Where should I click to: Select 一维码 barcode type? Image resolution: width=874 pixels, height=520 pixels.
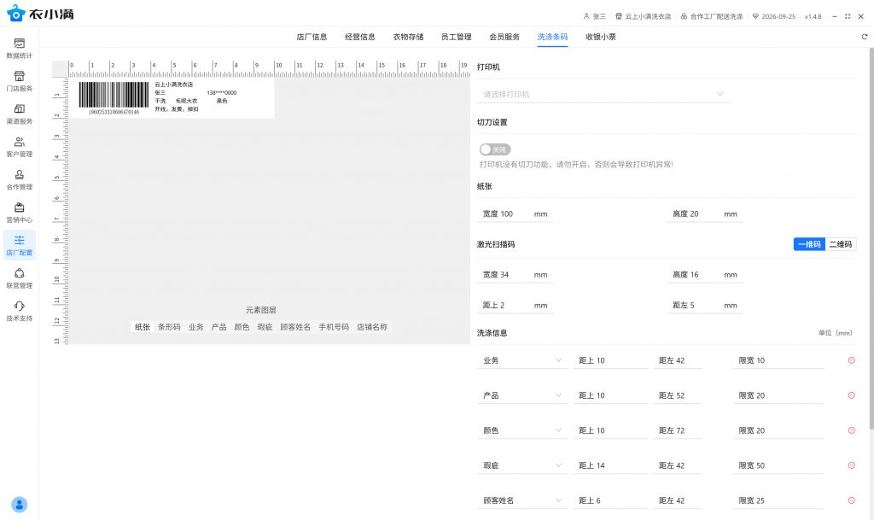coord(808,244)
